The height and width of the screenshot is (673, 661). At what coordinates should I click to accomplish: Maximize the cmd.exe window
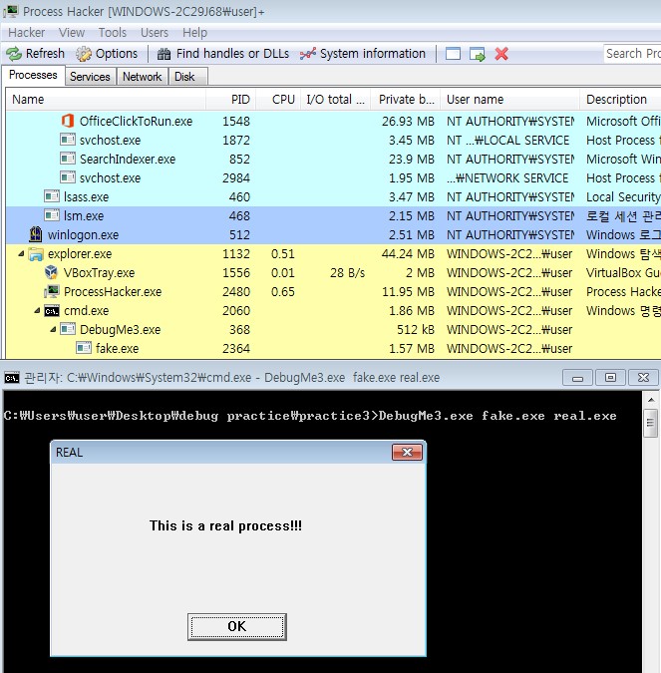click(x=610, y=378)
